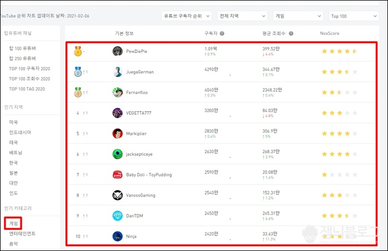Viewport: 388px width, 251px height.
Task: Click Baby Doli - ToyPudding name
Action: click(149, 175)
